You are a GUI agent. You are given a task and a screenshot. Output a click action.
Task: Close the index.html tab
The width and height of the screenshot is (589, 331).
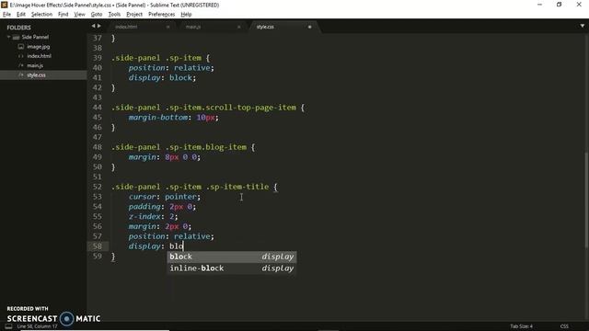(167, 27)
